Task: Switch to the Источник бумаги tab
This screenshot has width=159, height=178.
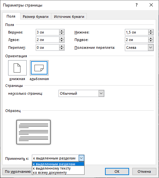Action: coord(69,17)
